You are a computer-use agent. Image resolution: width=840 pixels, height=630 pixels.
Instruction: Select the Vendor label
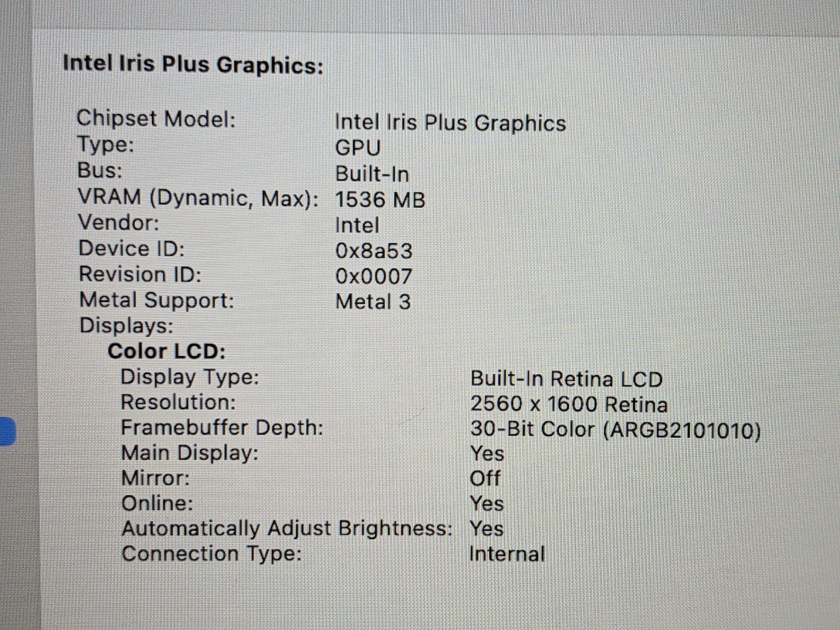click(118, 223)
